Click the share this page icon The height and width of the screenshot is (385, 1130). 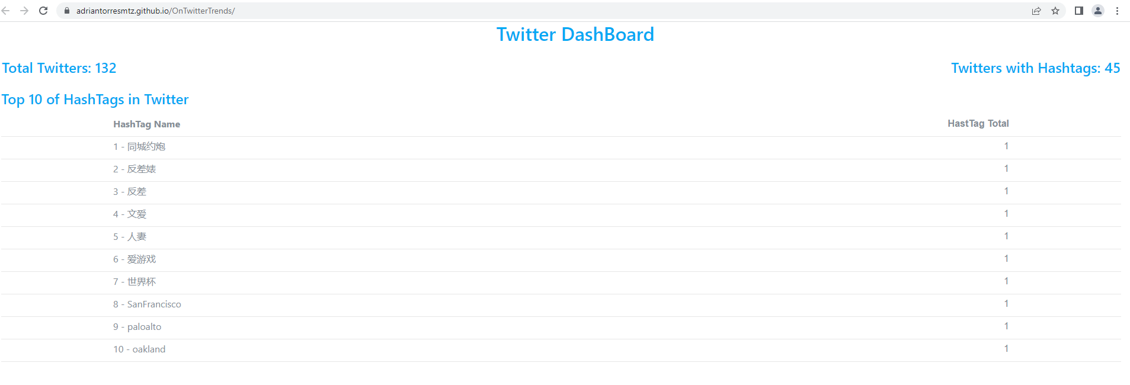pyautogui.click(x=1035, y=10)
